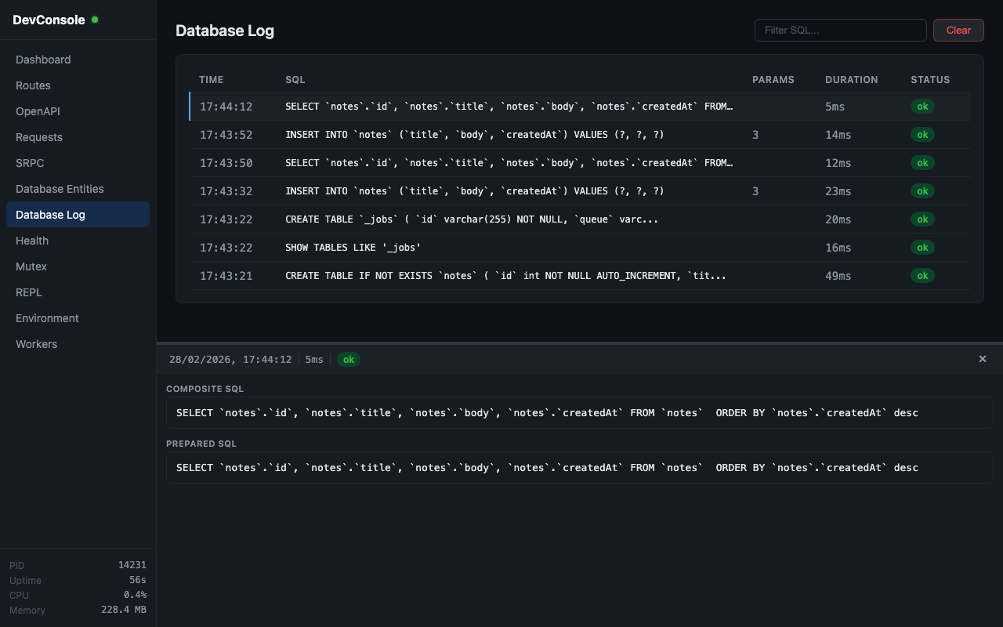Click the SQL column header
1003x627 pixels.
pos(295,80)
